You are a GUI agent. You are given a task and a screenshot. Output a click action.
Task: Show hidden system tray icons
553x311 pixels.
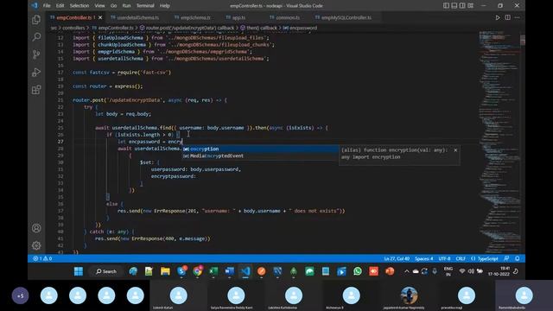point(406,271)
